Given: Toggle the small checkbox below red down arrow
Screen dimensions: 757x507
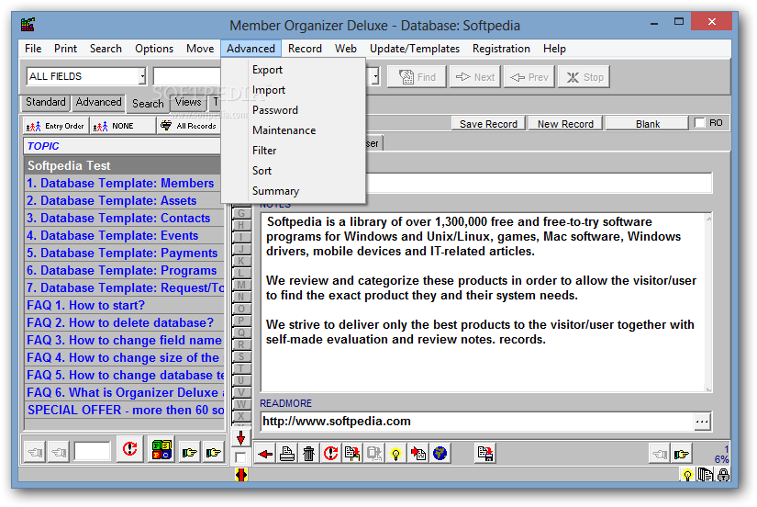Looking at the screenshot, I should (x=240, y=456).
